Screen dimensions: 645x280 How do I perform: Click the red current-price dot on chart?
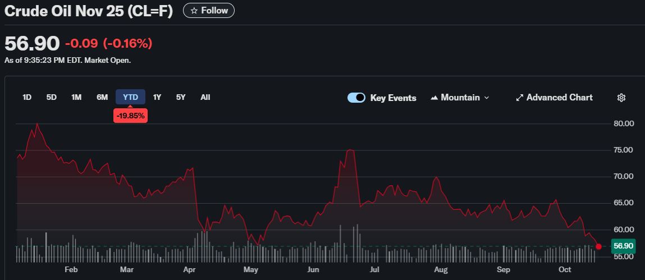(x=599, y=246)
